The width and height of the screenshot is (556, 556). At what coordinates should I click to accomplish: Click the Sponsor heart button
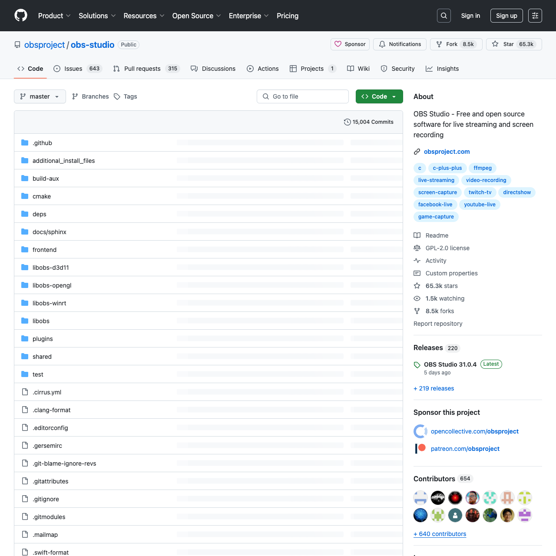(350, 44)
